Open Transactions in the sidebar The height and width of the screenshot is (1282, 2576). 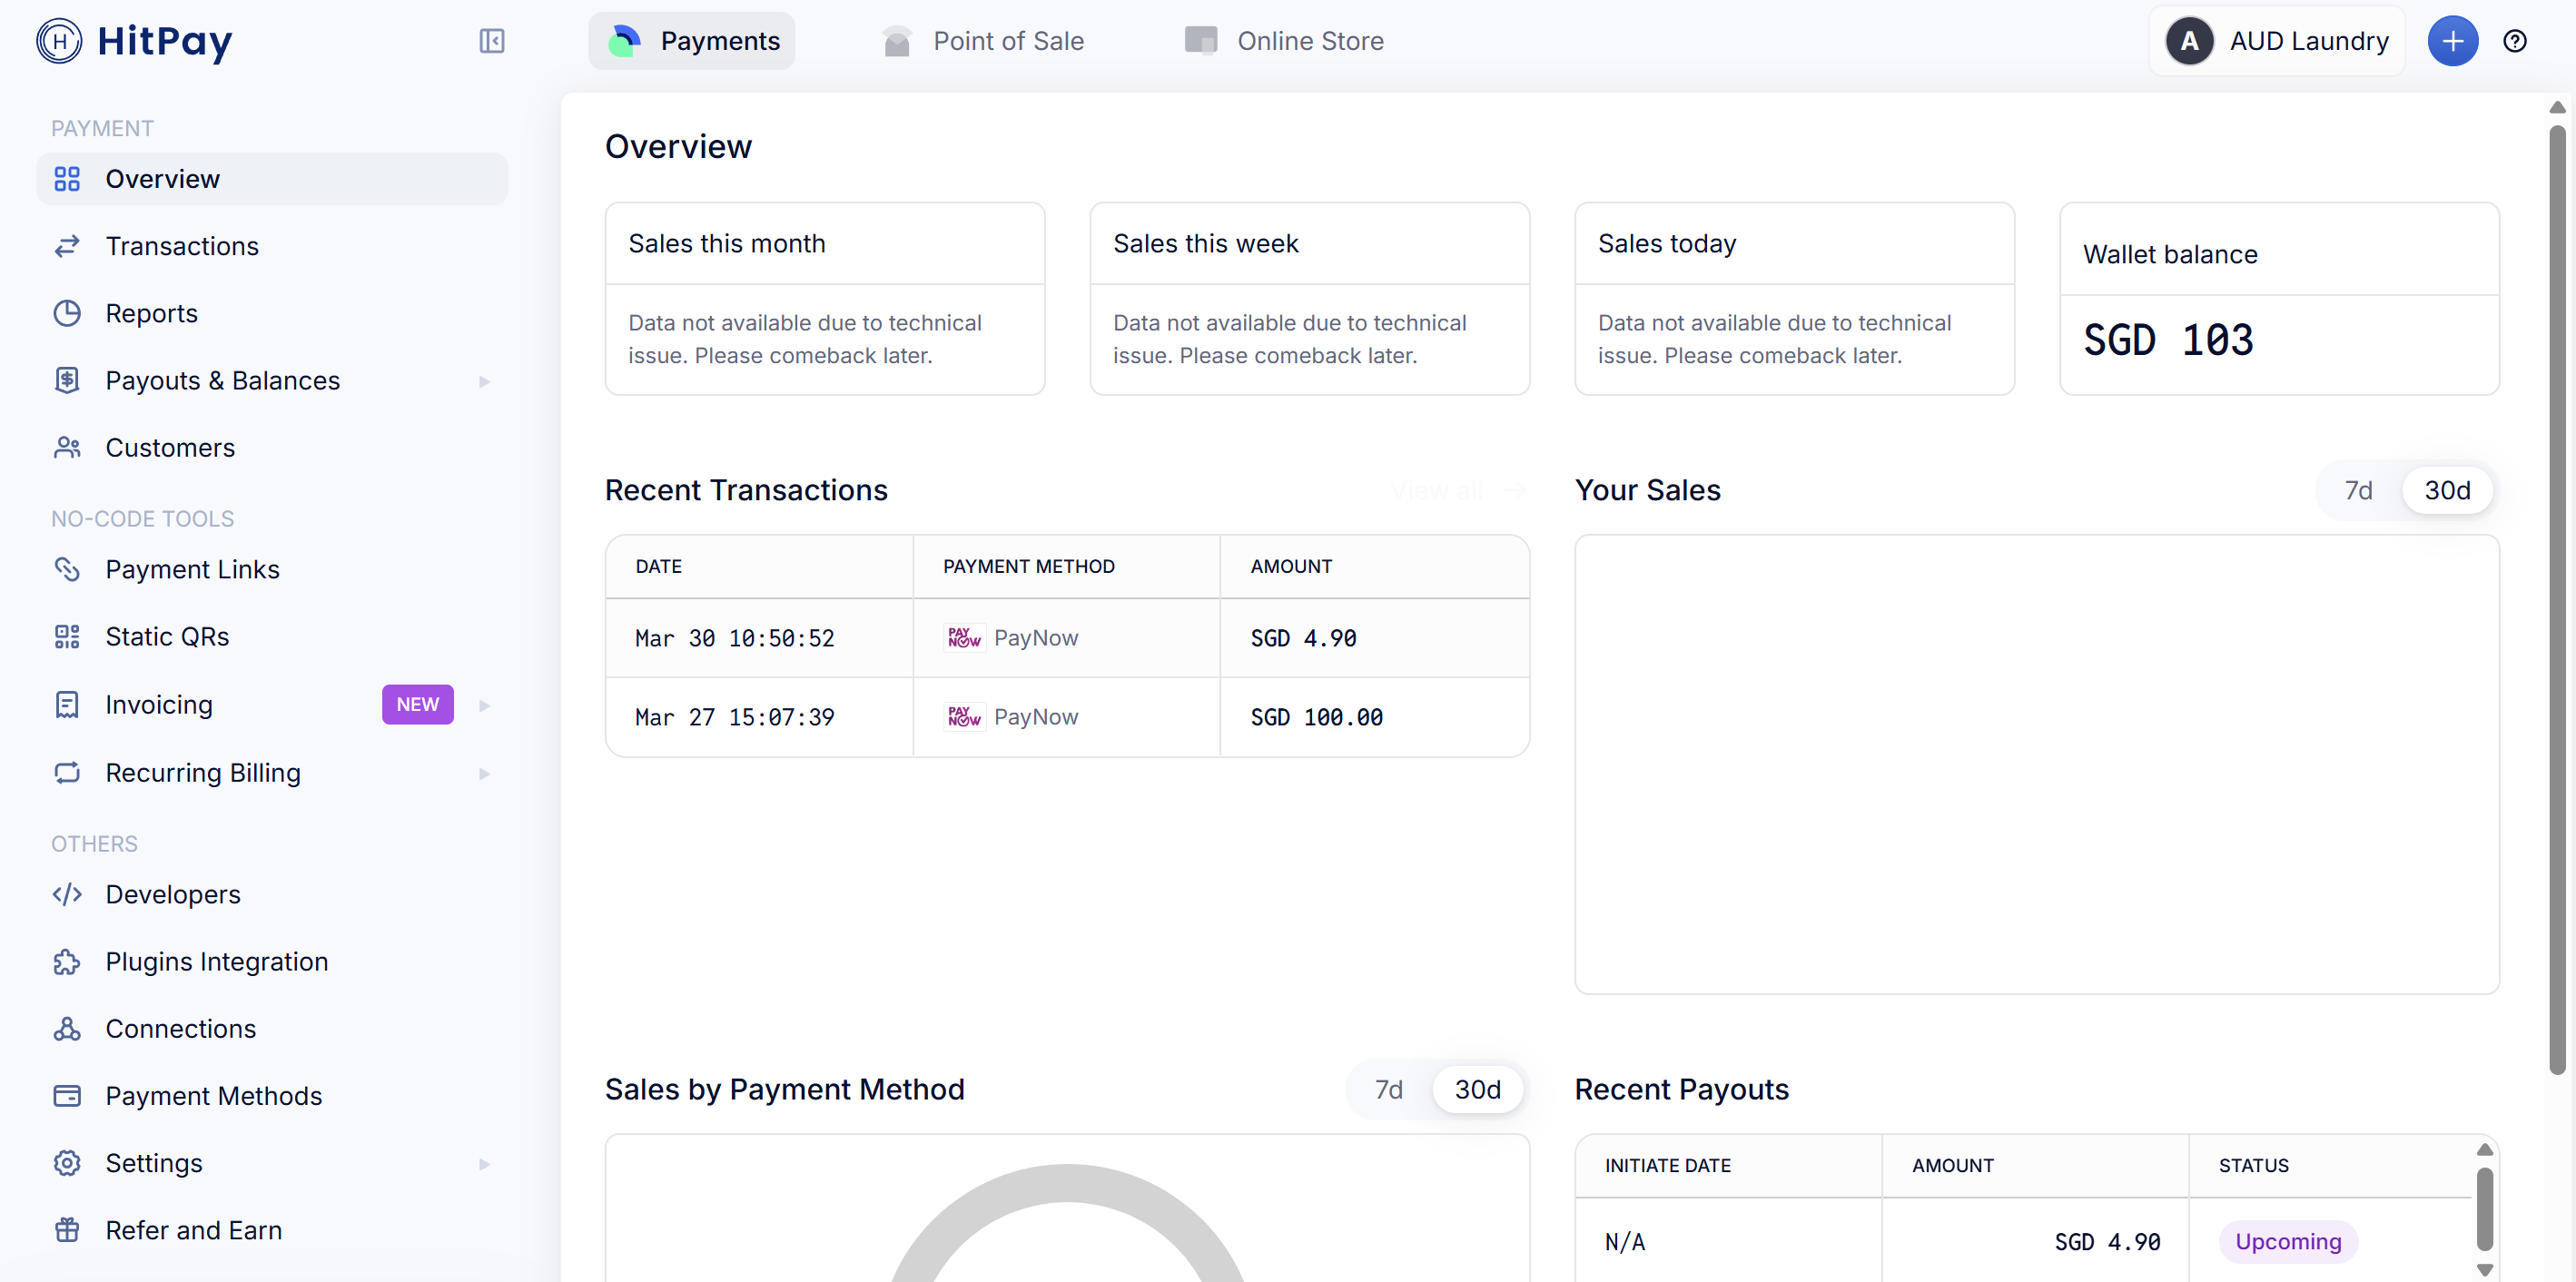tap(181, 246)
